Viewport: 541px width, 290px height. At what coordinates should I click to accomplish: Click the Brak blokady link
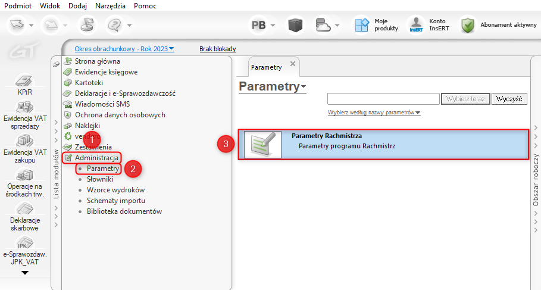click(217, 49)
